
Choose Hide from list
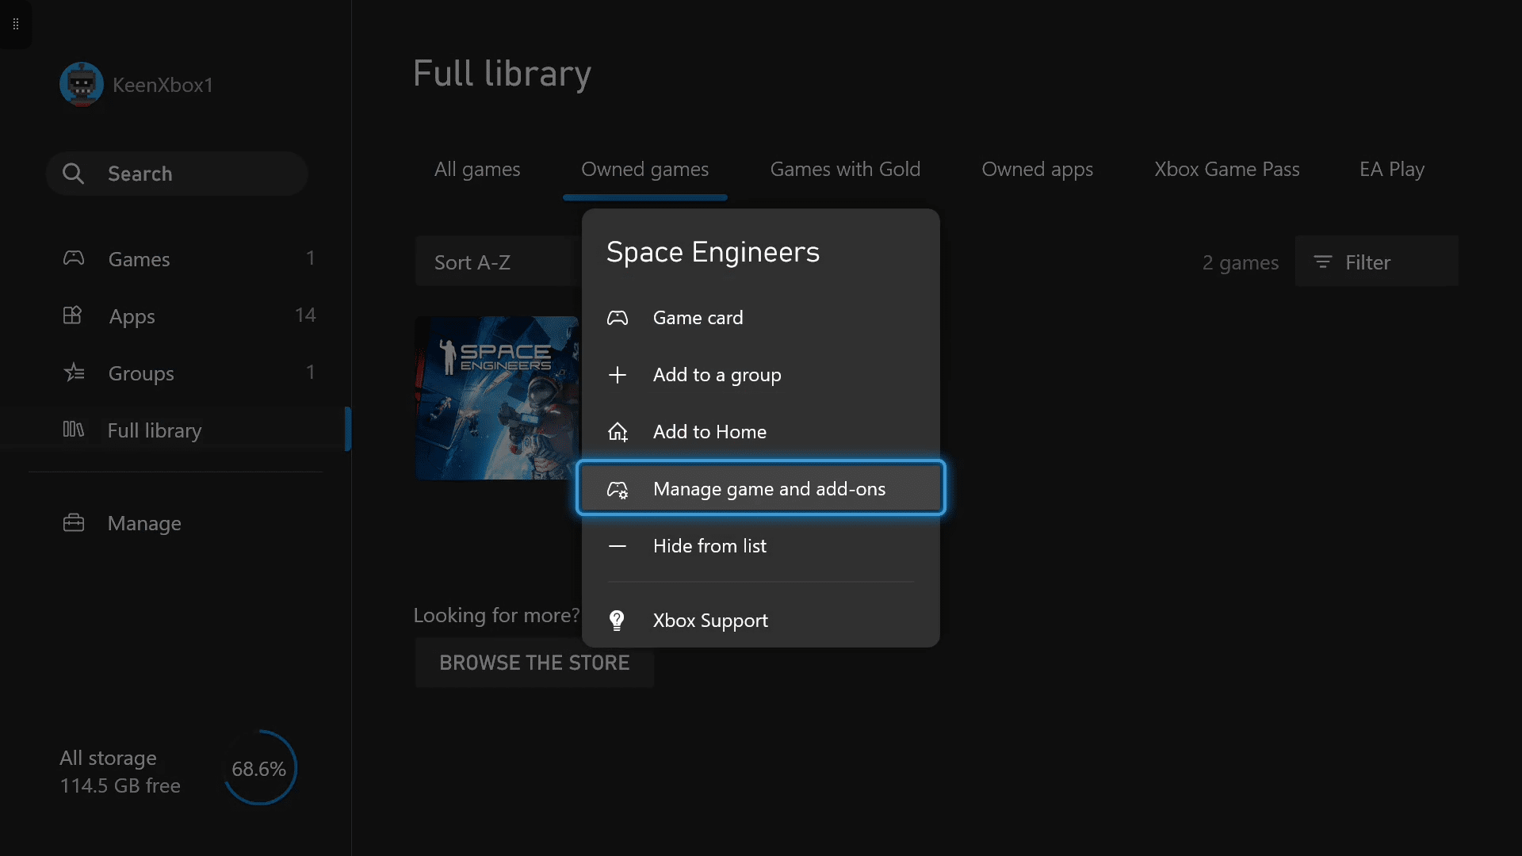(x=760, y=546)
